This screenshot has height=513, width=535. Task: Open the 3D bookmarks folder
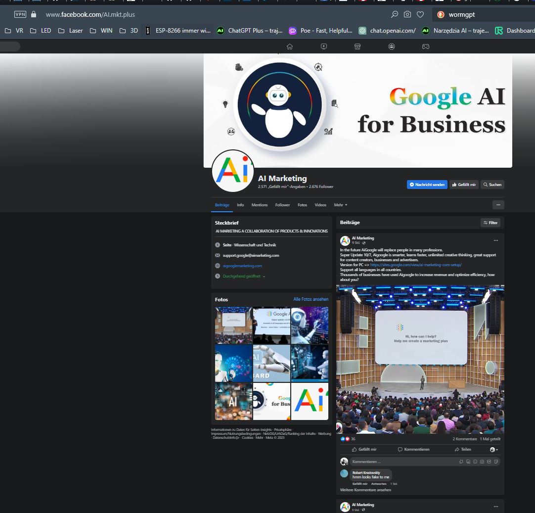pos(129,31)
